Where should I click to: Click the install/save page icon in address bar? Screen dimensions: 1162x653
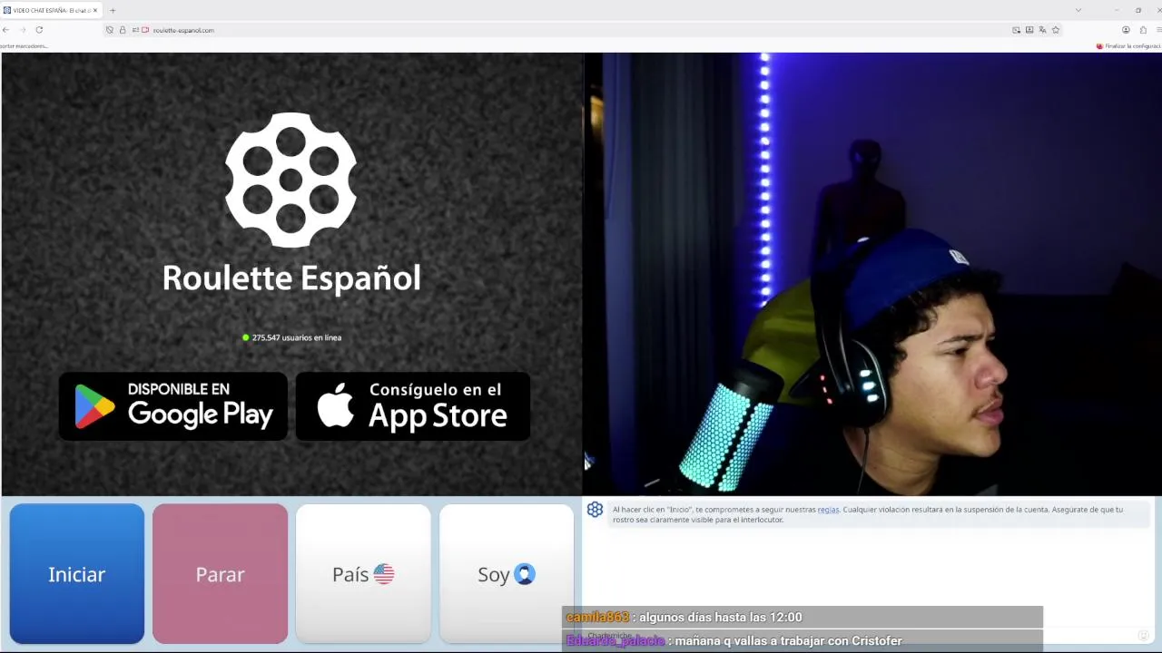point(1029,30)
